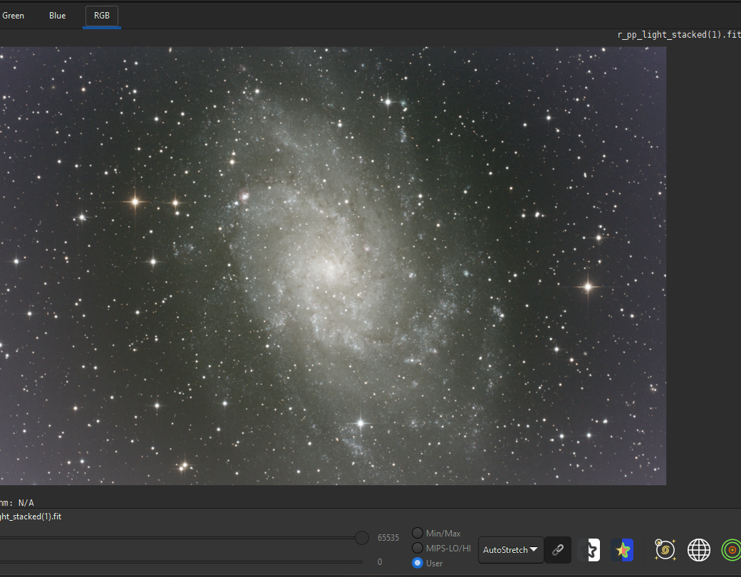741x577 pixels.
Task: Click the 65535 high cutoff value
Action: coord(388,538)
